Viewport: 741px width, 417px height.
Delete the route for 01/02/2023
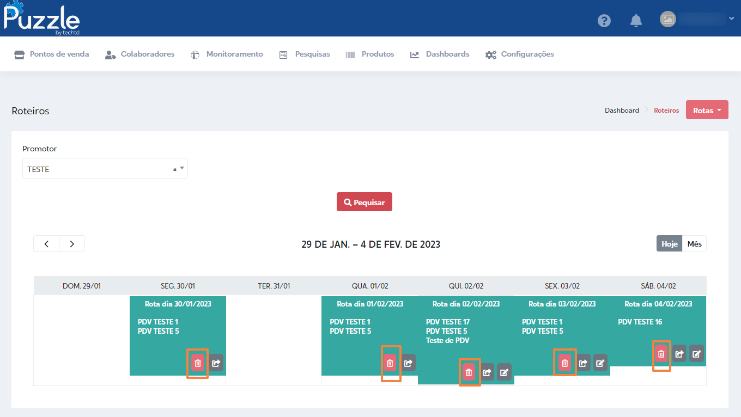pos(390,363)
